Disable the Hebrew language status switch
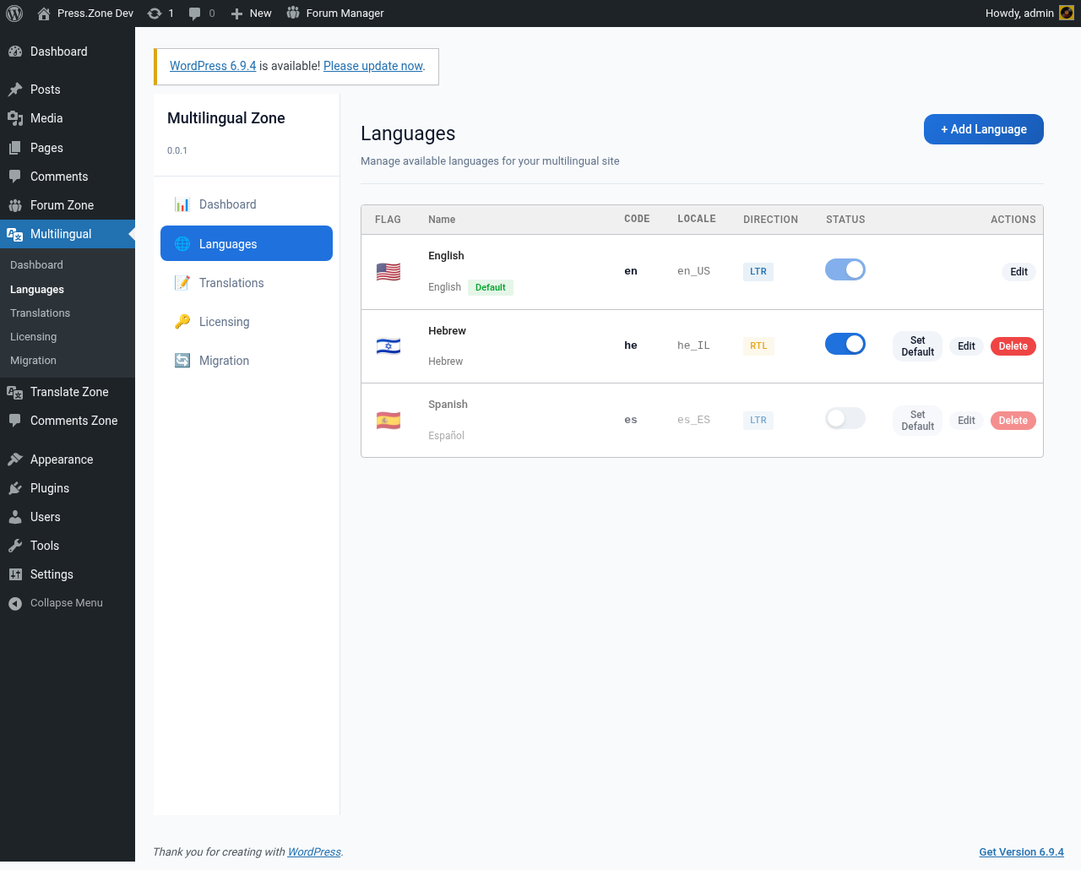This screenshot has height=870, width=1081. point(845,344)
